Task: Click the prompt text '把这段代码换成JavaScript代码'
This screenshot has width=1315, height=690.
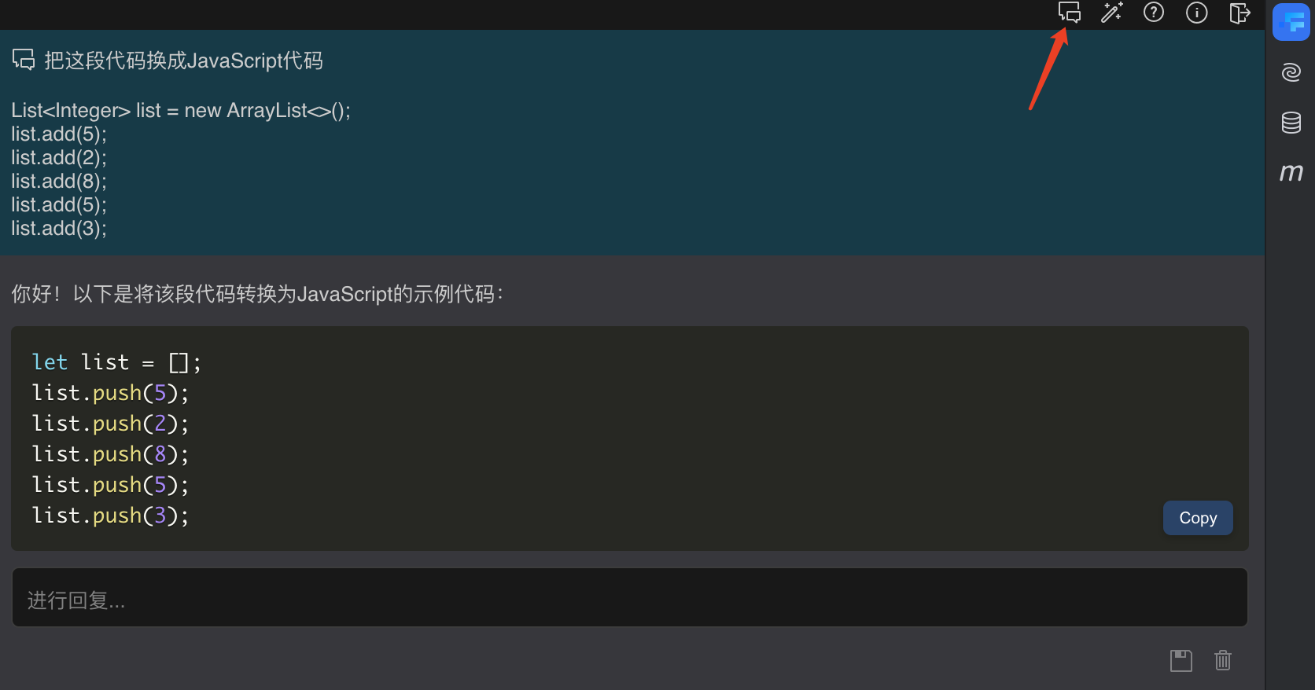Action: pos(183,61)
